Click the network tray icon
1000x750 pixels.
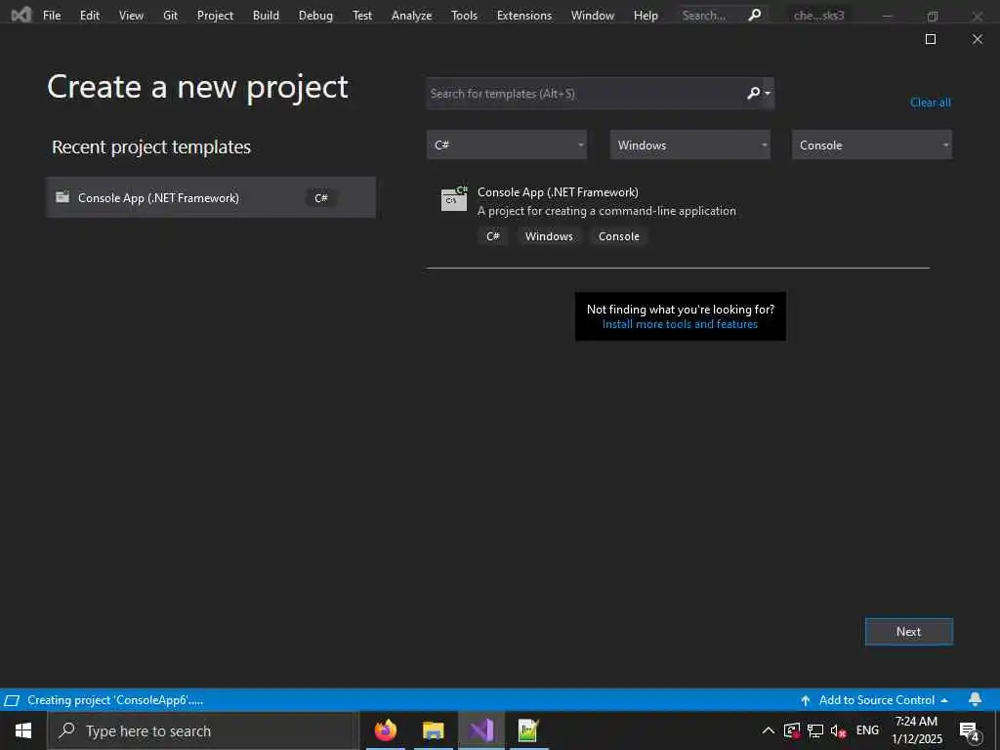coord(815,730)
